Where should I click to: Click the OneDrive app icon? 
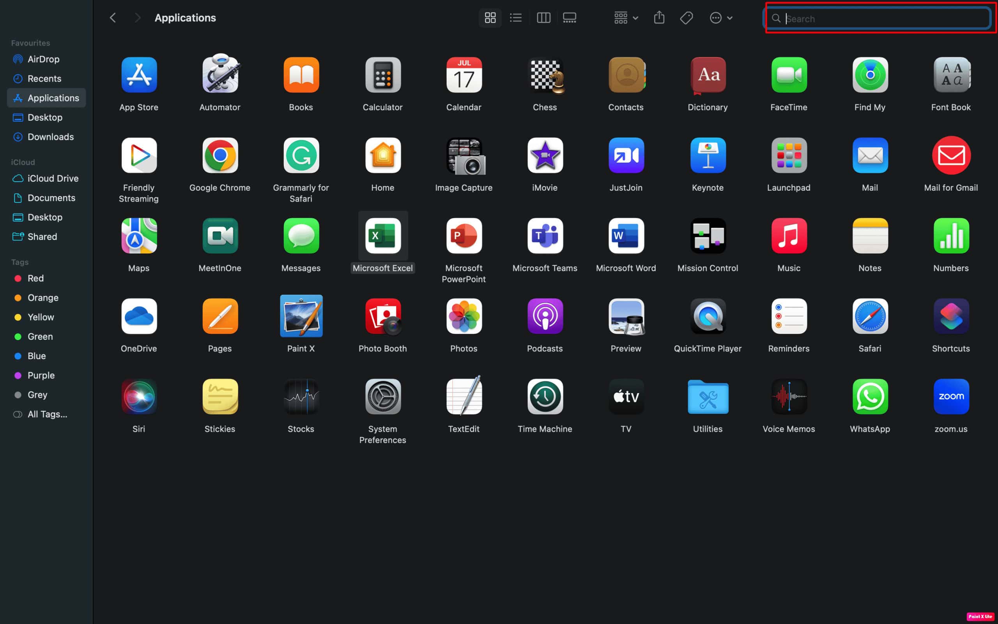pyautogui.click(x=139, y=316)
